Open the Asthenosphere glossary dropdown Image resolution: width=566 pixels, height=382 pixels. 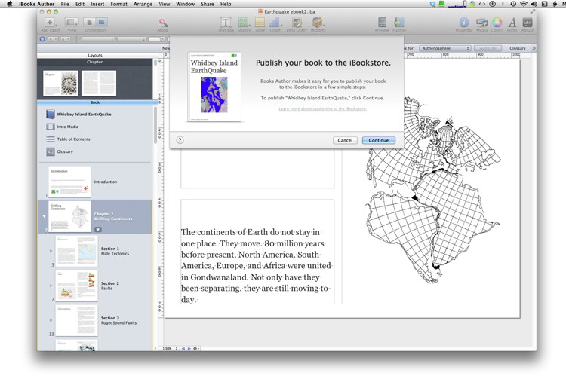click(445, 48)
